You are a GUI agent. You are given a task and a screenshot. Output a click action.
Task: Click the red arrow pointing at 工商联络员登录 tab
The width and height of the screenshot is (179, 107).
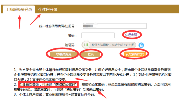(20, 22)
